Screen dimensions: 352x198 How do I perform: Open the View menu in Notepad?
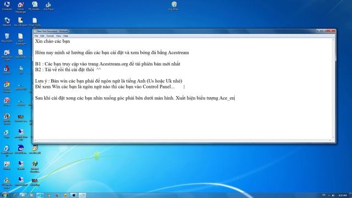[x=58, y=36]
